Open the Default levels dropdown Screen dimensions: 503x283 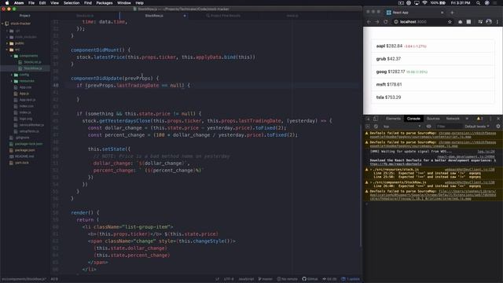(477, 127)
